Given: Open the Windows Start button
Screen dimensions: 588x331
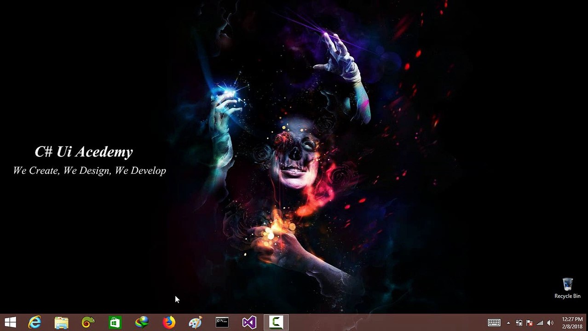Looking at the screenshot, I should [x=10, y=322].
